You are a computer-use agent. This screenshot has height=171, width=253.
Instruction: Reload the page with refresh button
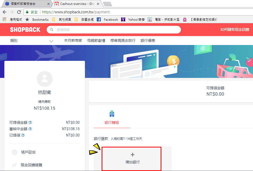click(x=19, y=12)
